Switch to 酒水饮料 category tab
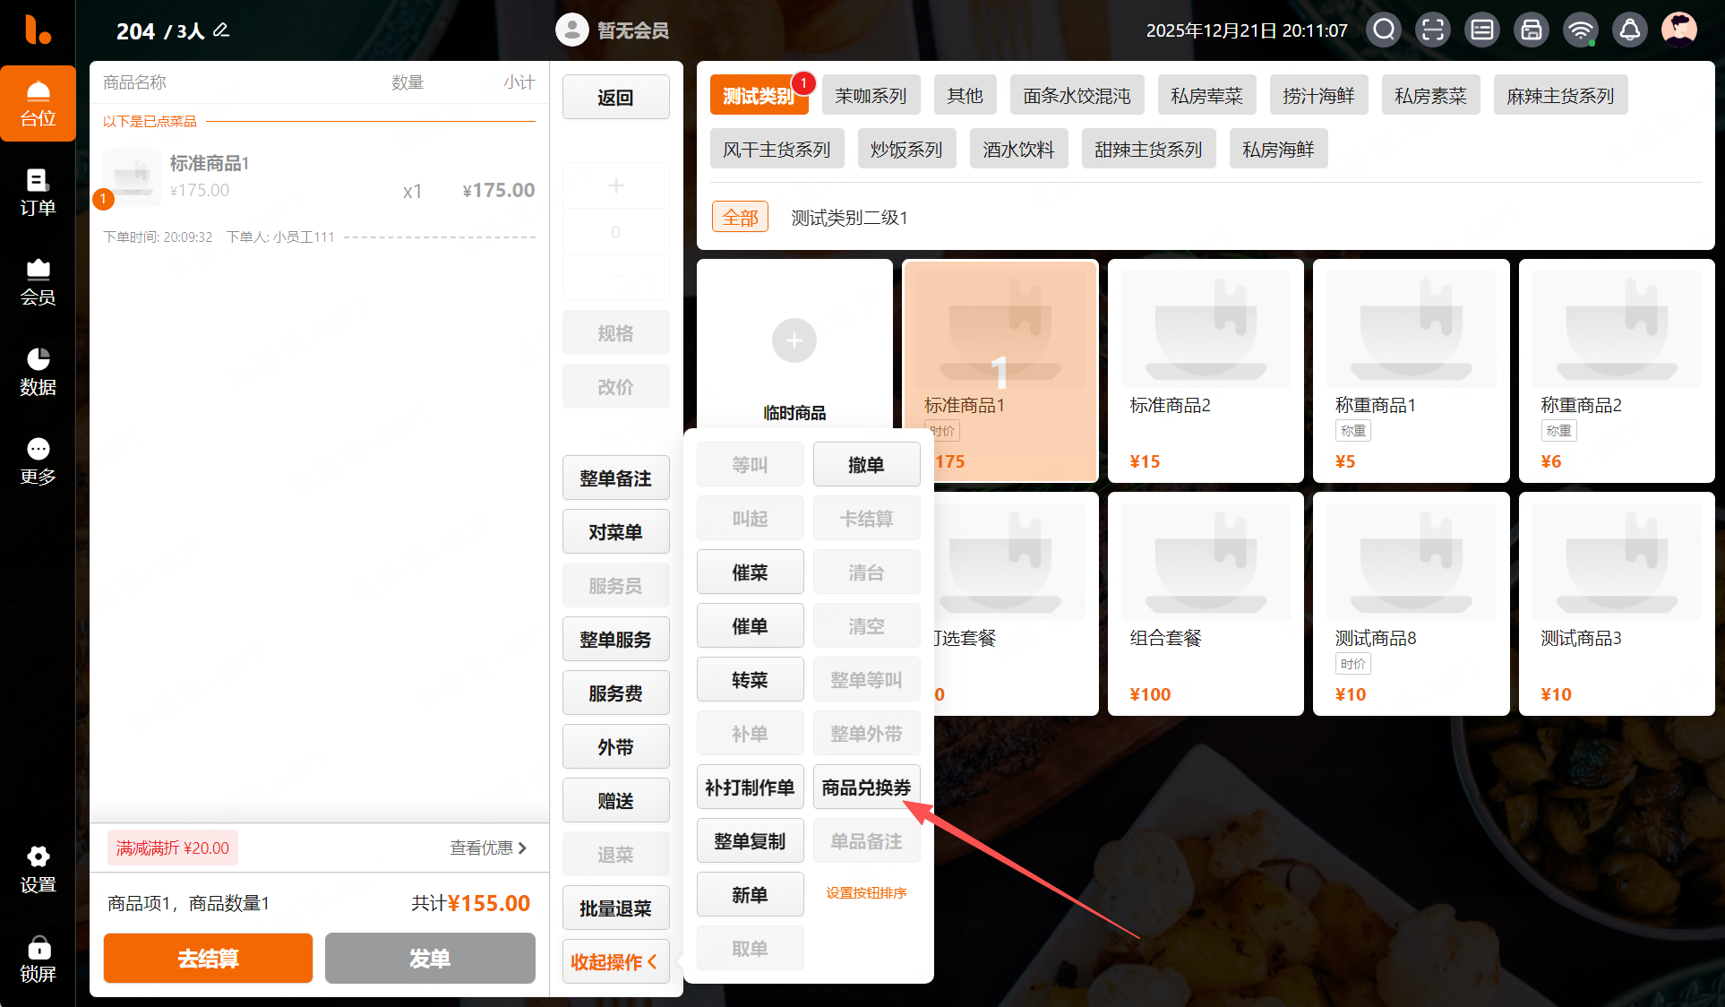 (x=1018, y=149)
